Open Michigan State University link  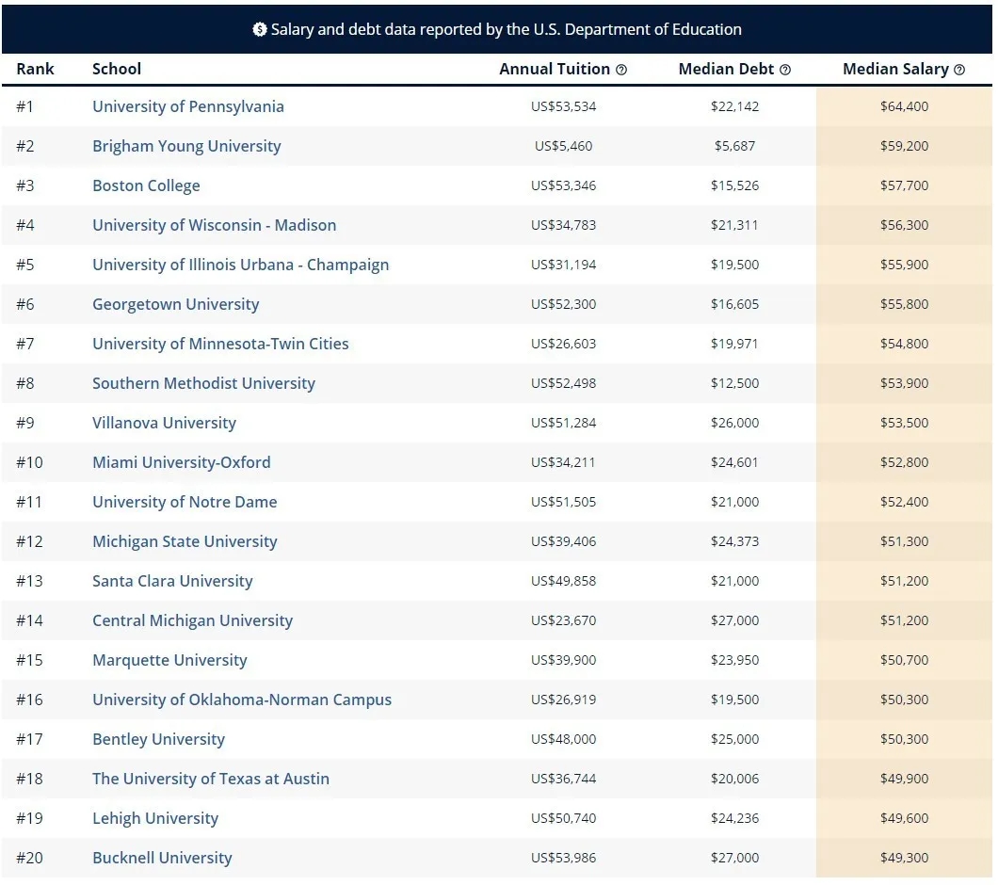point(185,541)
